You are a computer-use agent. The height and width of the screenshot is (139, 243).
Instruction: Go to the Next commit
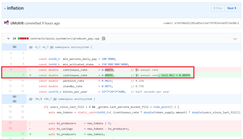click(x=232, y=8)
